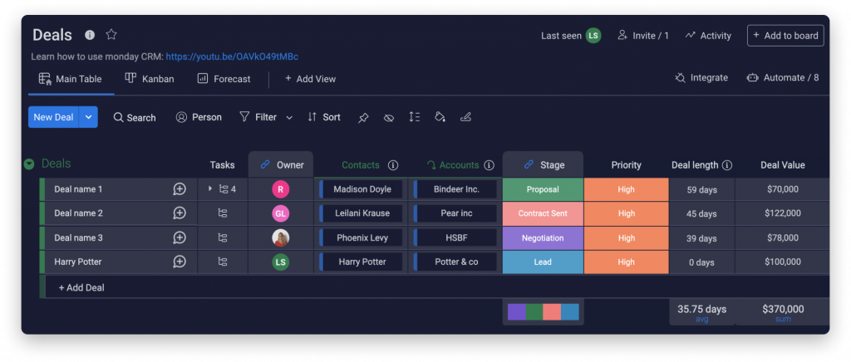
Task: Click the Bindeer Inc. account
Action: [456, 189]
